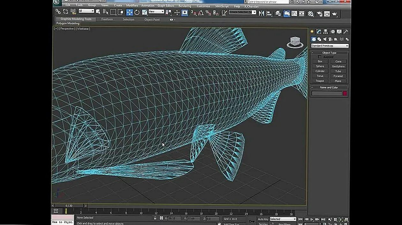The image size is (402, 225).
Task: Choose the Rectangular Selection Region tool
Action: [x=113, y=12]
